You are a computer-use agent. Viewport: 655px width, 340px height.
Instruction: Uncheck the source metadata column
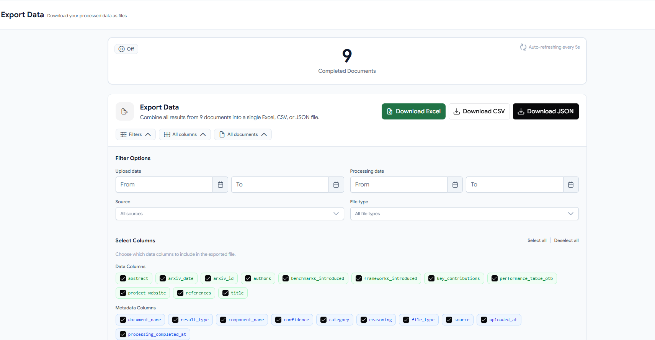pyautogui.click(x=449, y=320)
